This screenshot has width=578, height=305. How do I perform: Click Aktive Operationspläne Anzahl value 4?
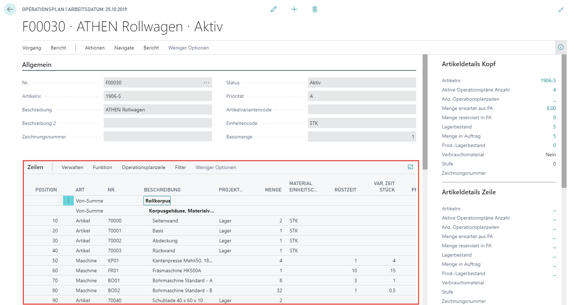click(554, 90)
